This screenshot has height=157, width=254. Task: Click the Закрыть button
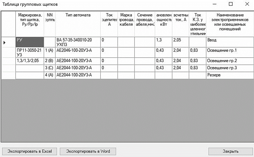[x=230, y=151]
